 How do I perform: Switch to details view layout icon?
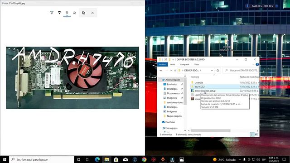tap(252, 134)
